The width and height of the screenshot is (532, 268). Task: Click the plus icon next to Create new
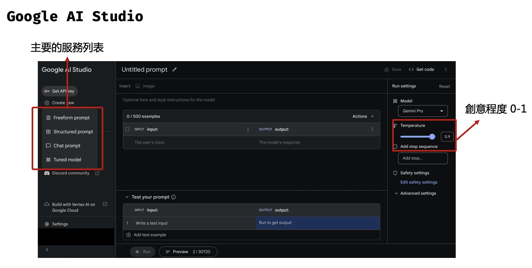[47, 103]
